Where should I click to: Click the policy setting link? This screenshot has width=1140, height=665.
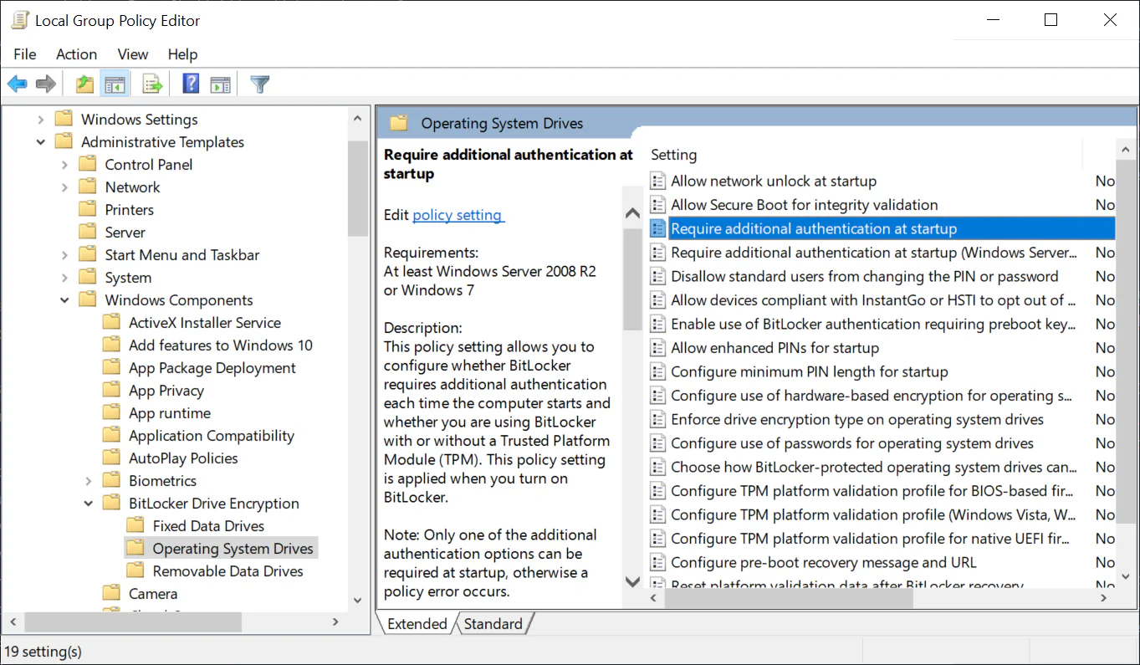coord(458,215)
